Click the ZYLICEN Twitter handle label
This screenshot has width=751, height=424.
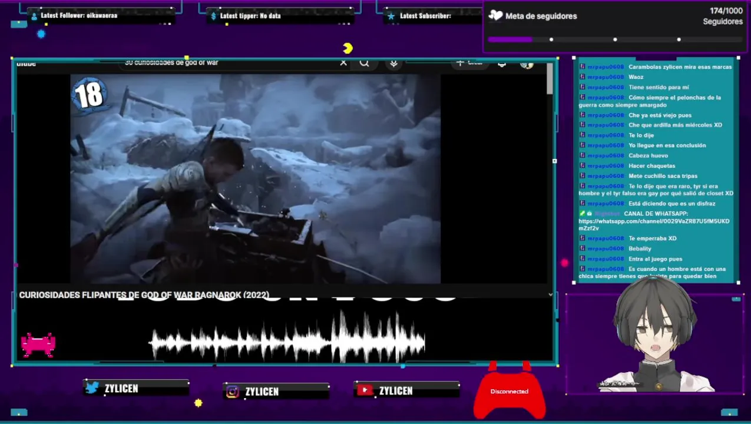(121, 388)
